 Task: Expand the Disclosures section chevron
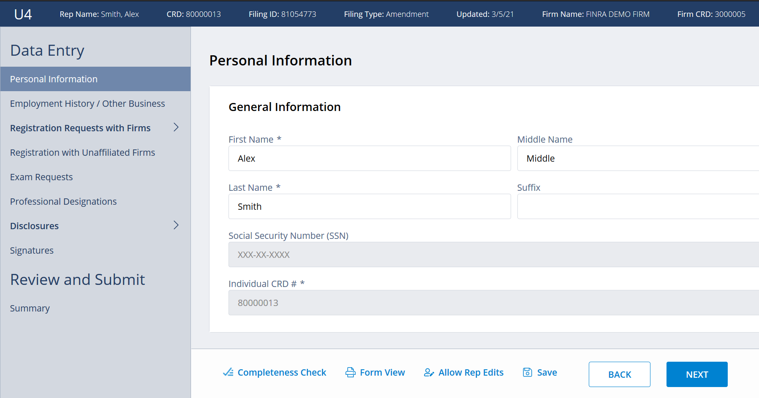pos(176,225)
